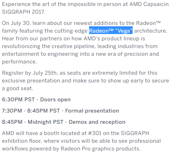Viewport: 172px width, 155px height.
Task: Click the "SIGGRAPH 2017." text
Action: tap(24, 12)
